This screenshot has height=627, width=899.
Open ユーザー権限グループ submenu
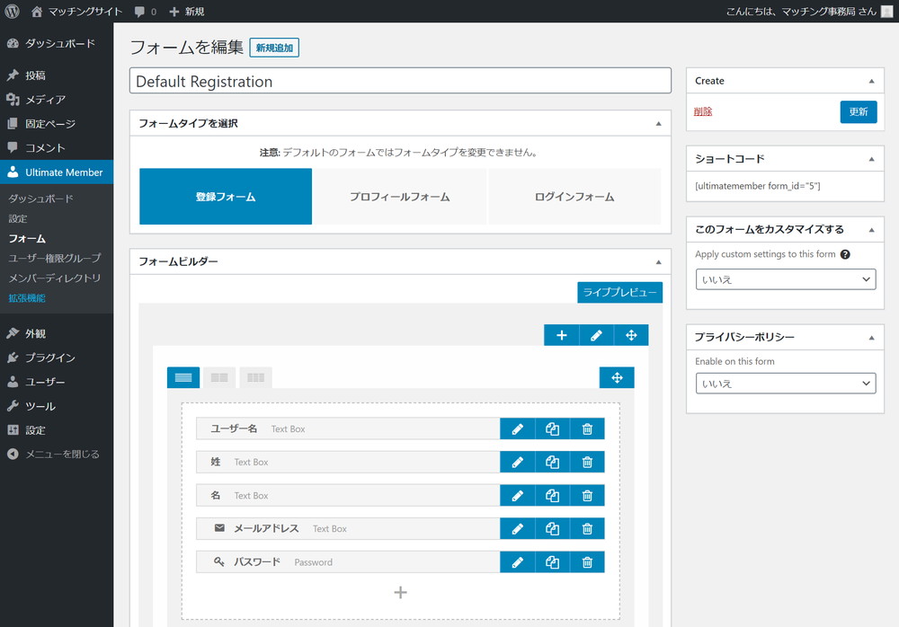(55, 258)
